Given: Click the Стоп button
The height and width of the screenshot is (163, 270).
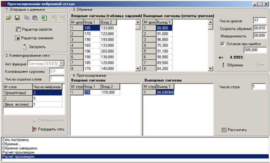Looking at the screenshot, I should pyautogui.click(x=260, y=65).
